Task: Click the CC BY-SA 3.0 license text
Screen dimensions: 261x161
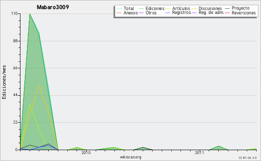Action: [248, 158]
